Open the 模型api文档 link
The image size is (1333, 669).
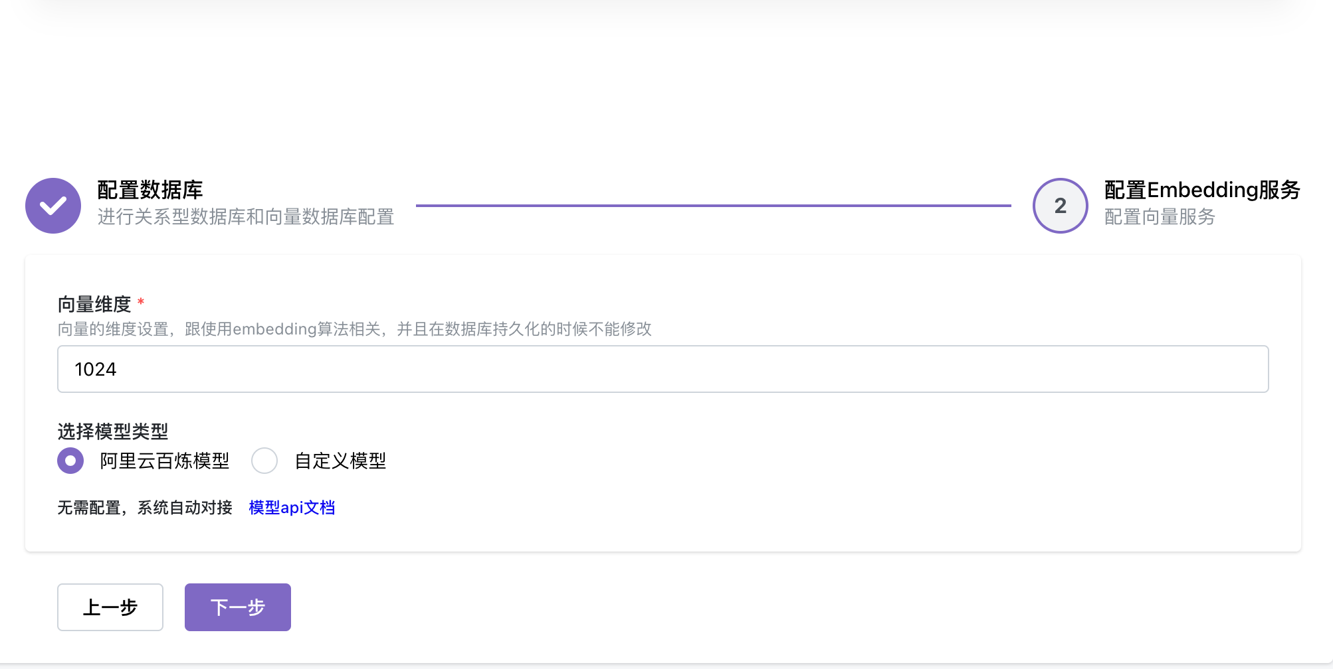coord(292,508)
